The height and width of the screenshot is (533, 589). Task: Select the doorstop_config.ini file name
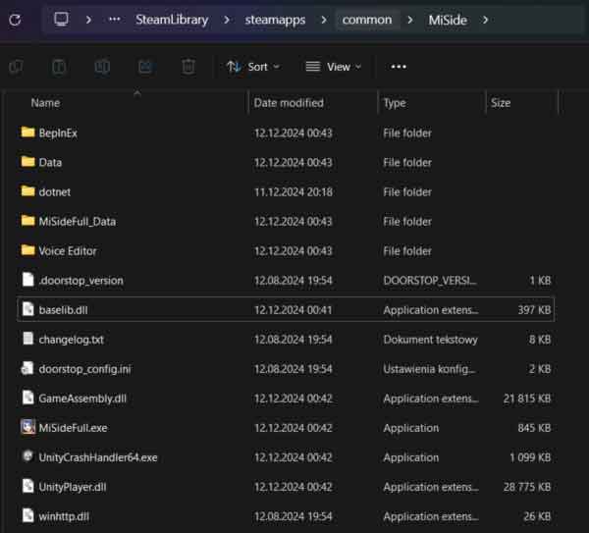[x=84, y=369]
